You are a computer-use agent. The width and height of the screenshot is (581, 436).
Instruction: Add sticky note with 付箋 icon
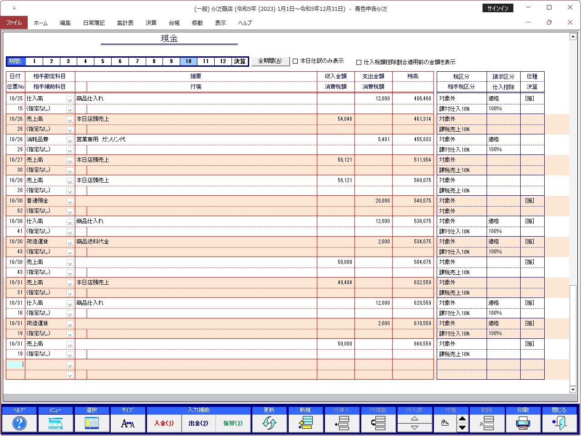[445, 423]
